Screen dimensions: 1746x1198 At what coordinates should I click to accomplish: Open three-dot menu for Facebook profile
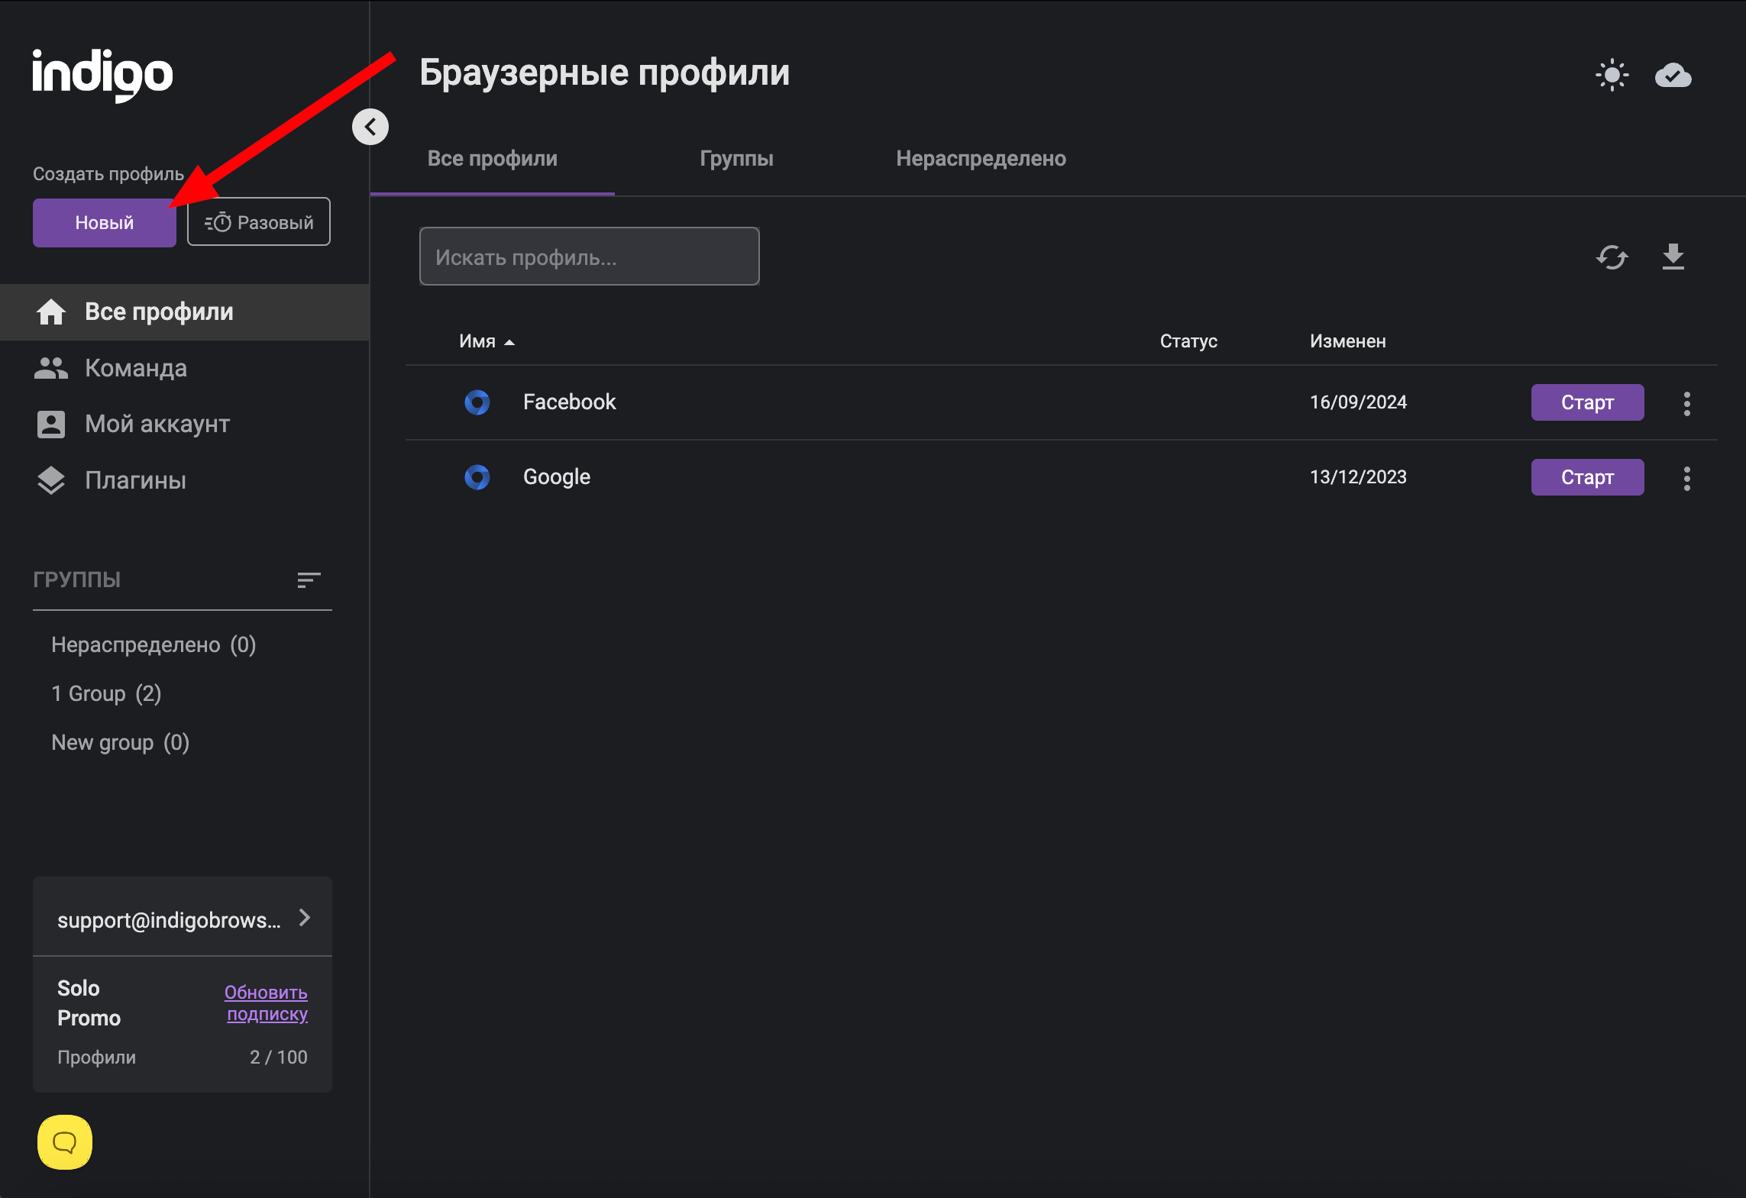pos(1686,403)
